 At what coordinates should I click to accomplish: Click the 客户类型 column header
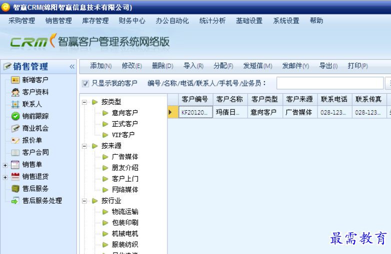265,99
